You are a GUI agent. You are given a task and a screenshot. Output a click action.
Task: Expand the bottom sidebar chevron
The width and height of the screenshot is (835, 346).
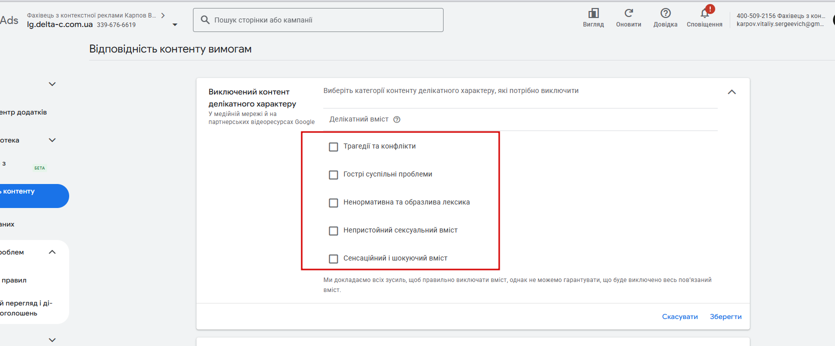point(52,340)
